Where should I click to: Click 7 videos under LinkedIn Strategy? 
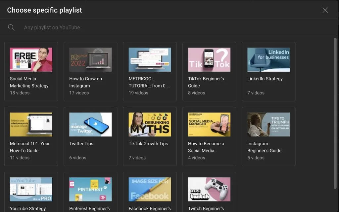click(x=256, y=93)
